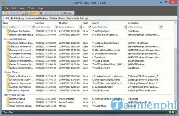Open the Source column filter button
The image size is (179, 116).
tap(125, 27)
